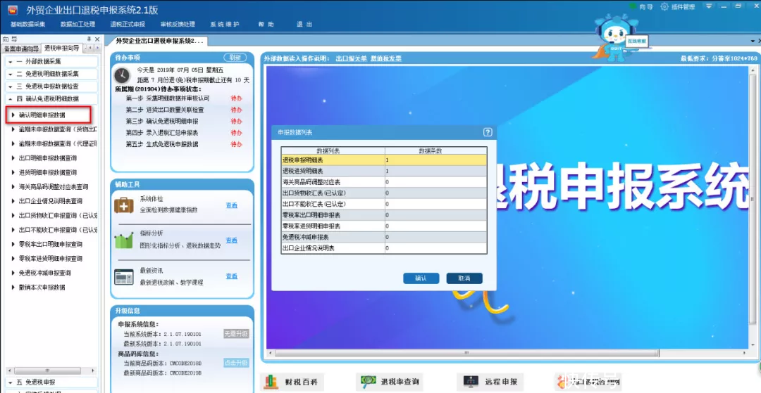This screenshot has height=393, width=761.
Task: Select 退税进货明细表 row in dialog
Action: tap(384, 171)
